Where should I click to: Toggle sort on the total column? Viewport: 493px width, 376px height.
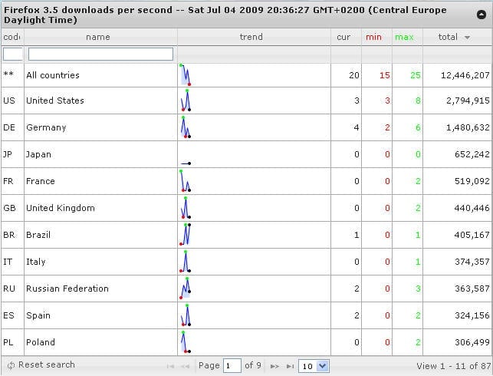click(457, 37)
